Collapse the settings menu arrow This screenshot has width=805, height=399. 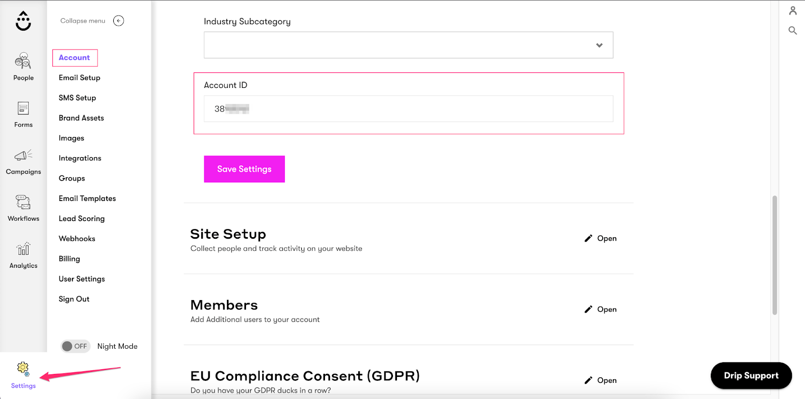119,21
